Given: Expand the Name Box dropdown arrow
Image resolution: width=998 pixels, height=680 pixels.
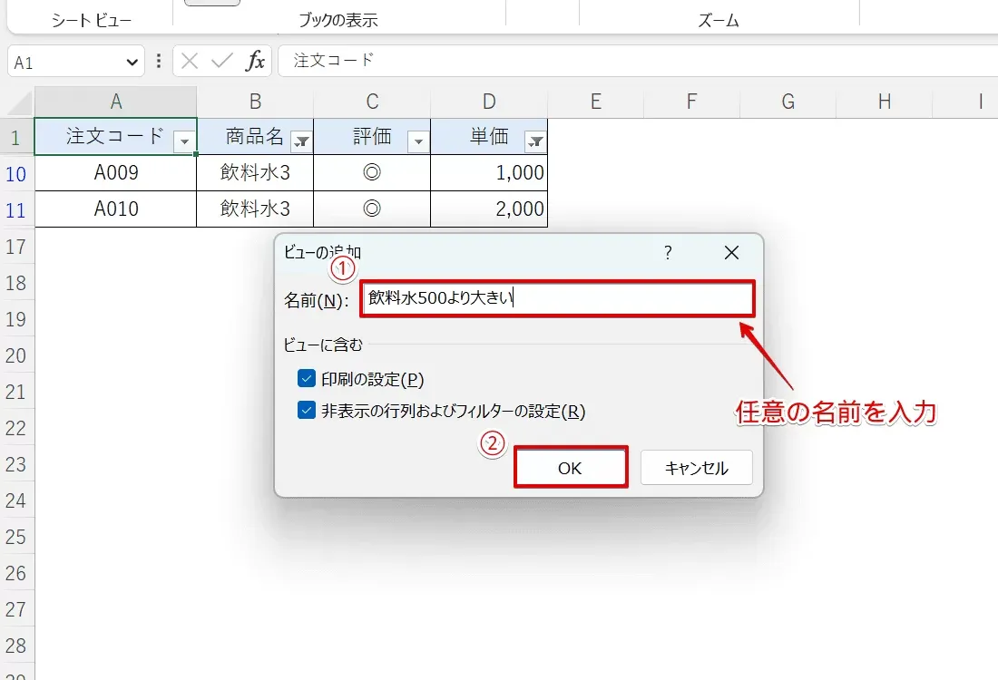Looking at the screenshot, I should 132,63.
